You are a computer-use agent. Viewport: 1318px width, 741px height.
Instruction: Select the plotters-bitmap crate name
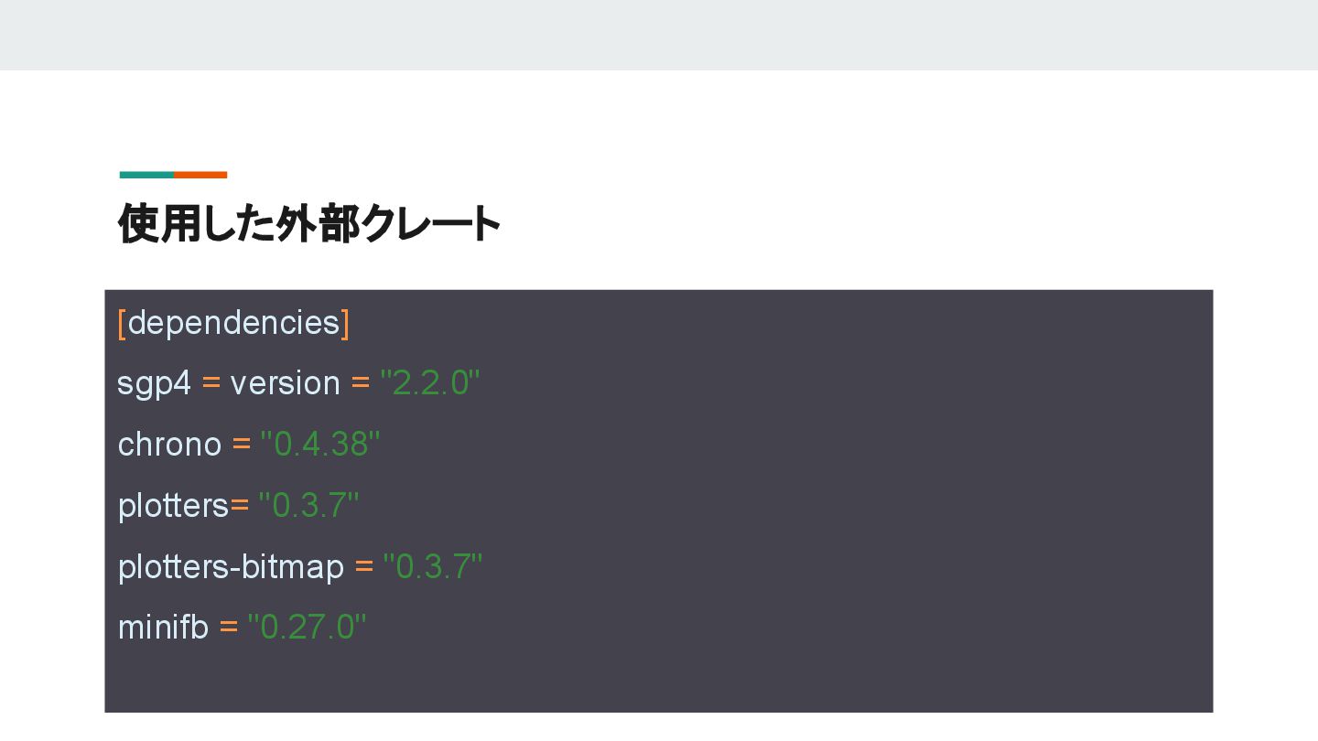[231, 567]
